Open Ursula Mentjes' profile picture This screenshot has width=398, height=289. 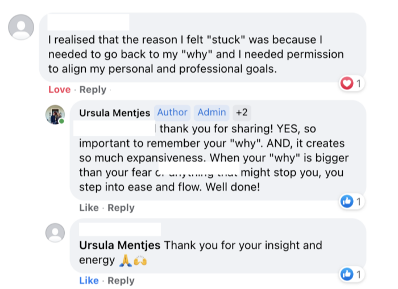55,115
